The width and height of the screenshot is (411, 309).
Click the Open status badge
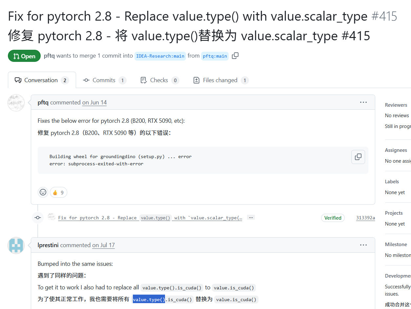coord(24,56)
